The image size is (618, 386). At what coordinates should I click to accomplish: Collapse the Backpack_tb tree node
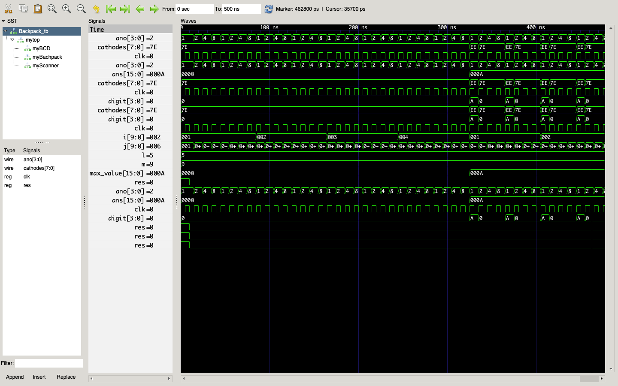(x=4, y=31)
